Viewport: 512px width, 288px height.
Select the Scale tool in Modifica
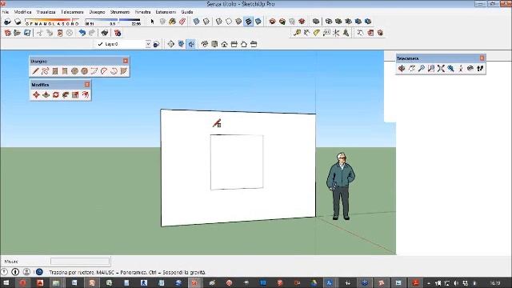(75, 94)
